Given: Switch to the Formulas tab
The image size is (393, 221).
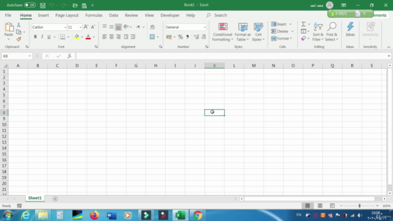Looking at the screenshot, I should point(94,15).
